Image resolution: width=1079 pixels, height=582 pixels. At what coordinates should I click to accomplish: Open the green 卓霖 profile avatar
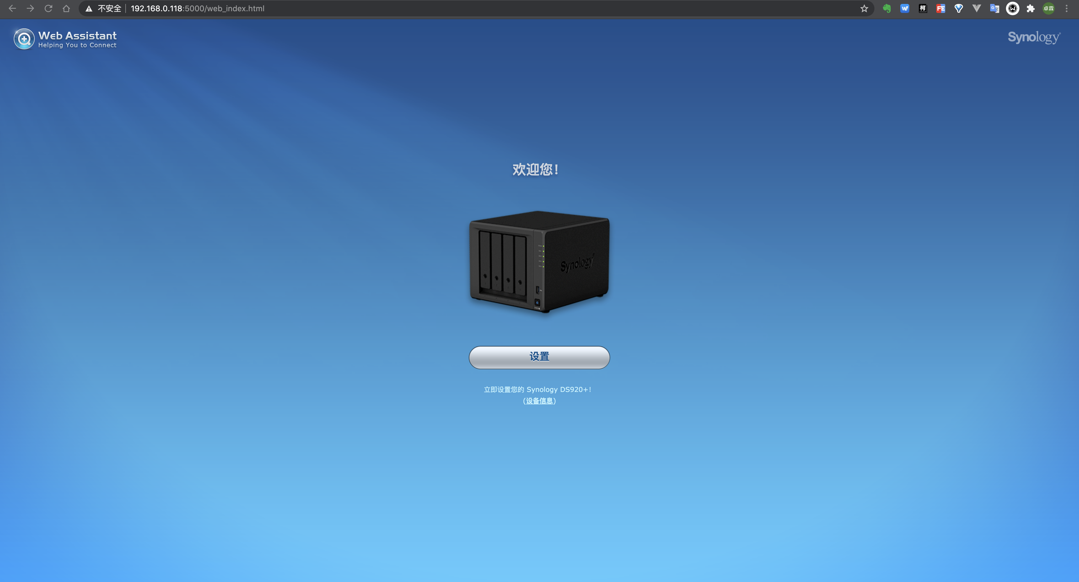click(x=1049, y=8)
